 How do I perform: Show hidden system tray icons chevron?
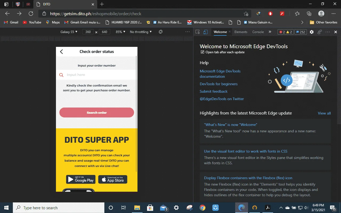(281, 208)
